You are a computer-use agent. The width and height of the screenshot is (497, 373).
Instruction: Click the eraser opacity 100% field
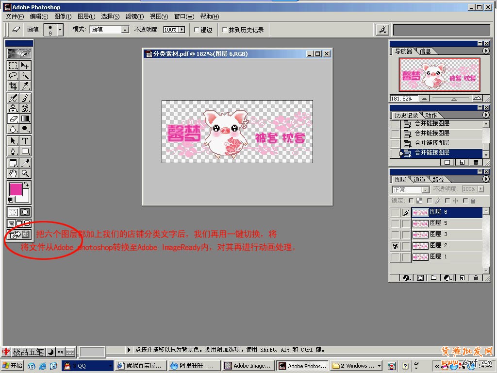171,30
